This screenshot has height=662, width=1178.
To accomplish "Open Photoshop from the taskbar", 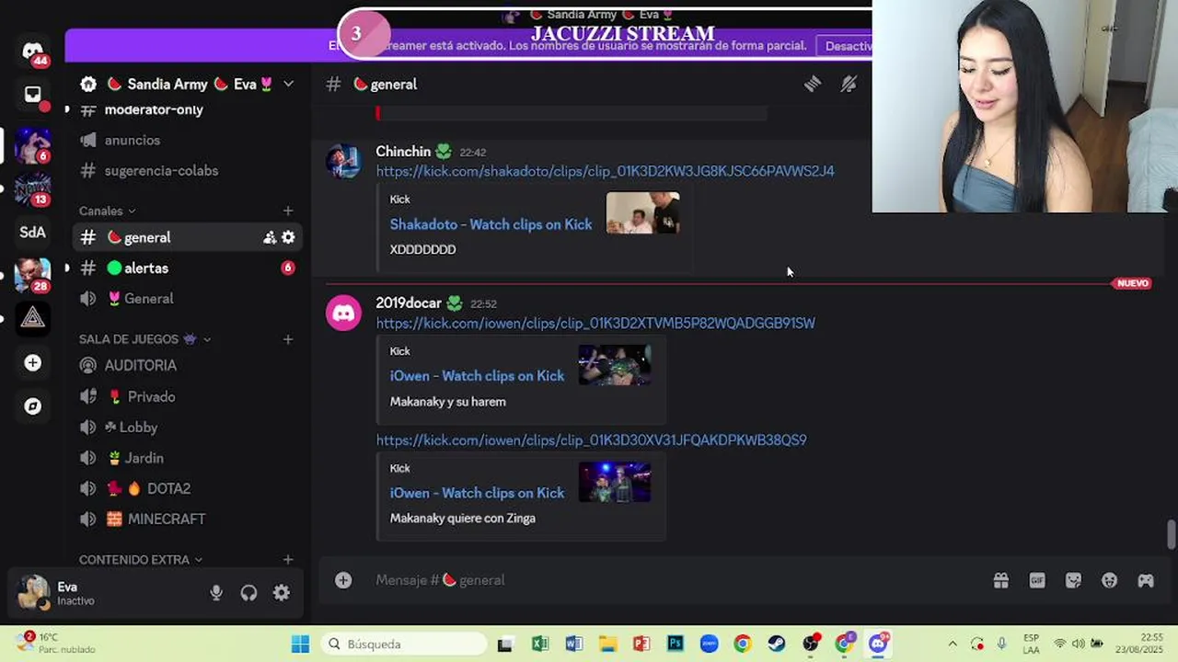I will tap(676, 644).
